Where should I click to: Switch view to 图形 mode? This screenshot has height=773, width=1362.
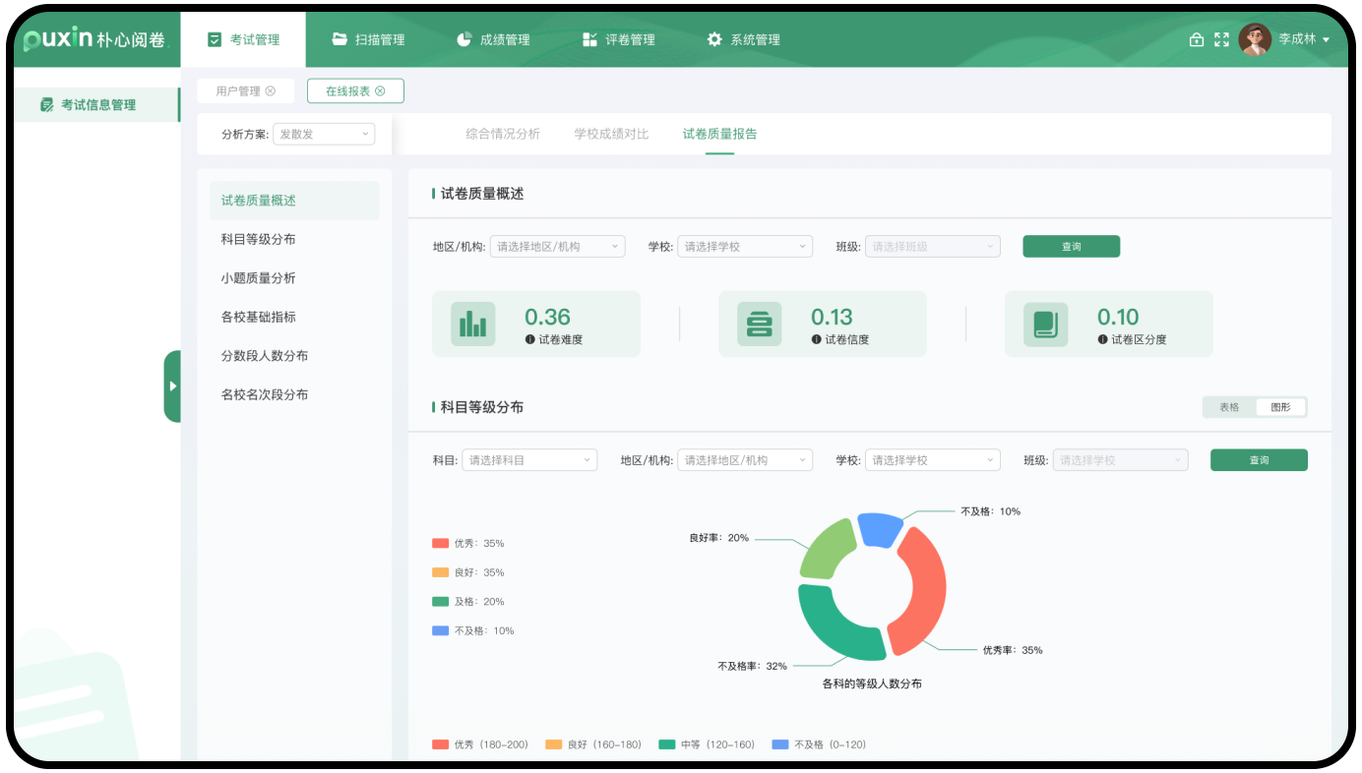pyautogui.click(x=1280, y=407)
